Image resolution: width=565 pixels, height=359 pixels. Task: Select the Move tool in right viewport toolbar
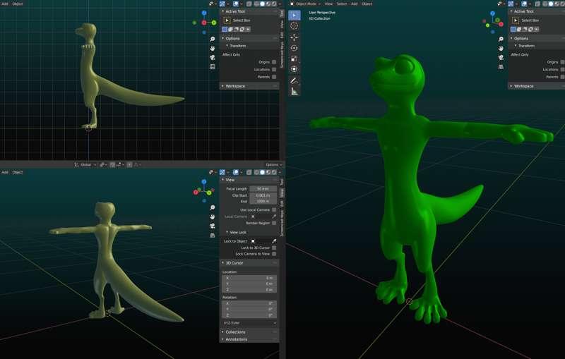coord(294,37)
